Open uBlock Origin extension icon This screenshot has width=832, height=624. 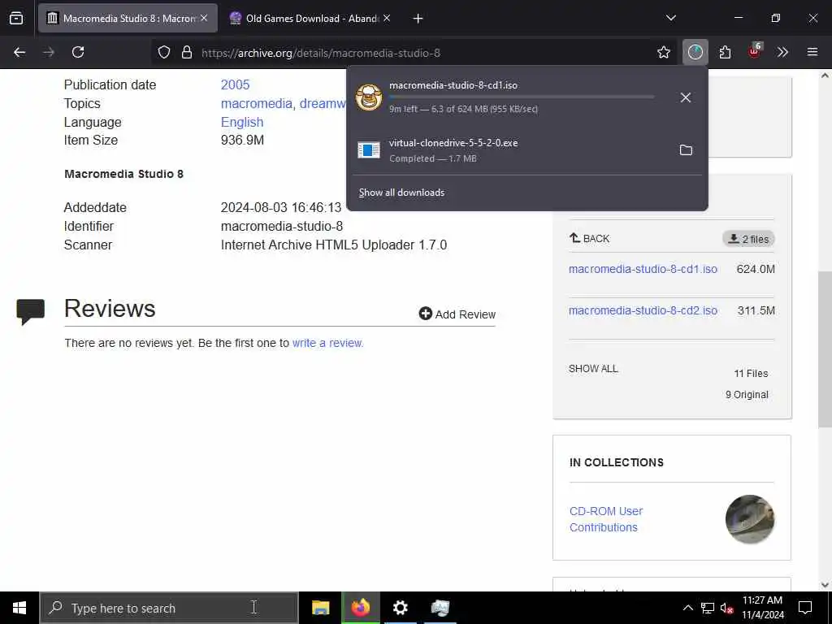(754, 51)
